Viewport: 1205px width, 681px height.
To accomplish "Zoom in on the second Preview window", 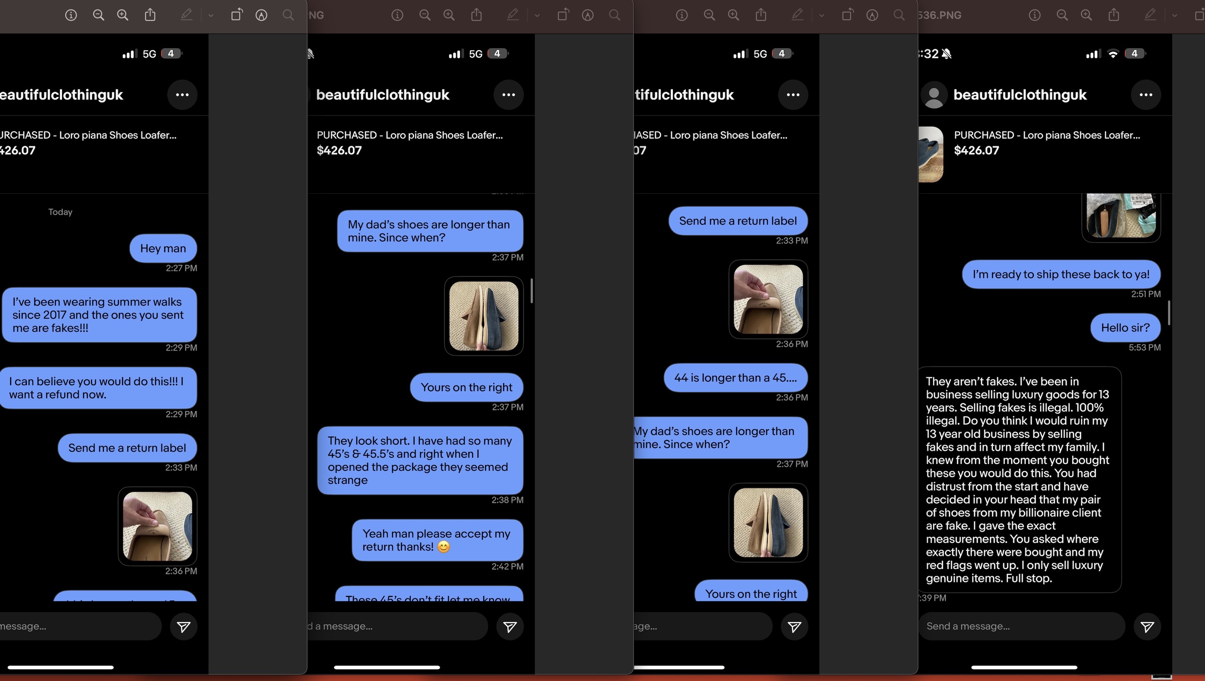I will coord(449,15).
